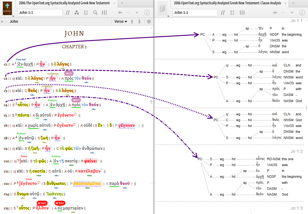Open search in the left panel toolbar
The image size is (308, 214).
click(x=95, y=13)
